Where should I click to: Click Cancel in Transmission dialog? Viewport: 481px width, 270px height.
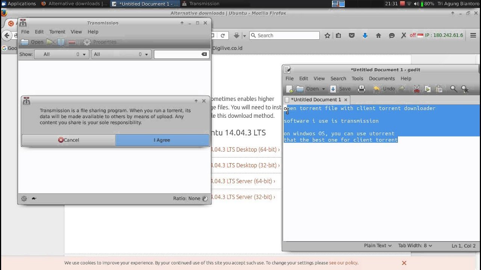point(68,140)
